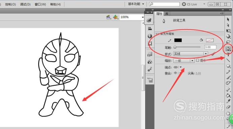This screenshot has height=129, width=233.
Task: Open the 样式 stroke style dropdown
Action: [191, 54]
